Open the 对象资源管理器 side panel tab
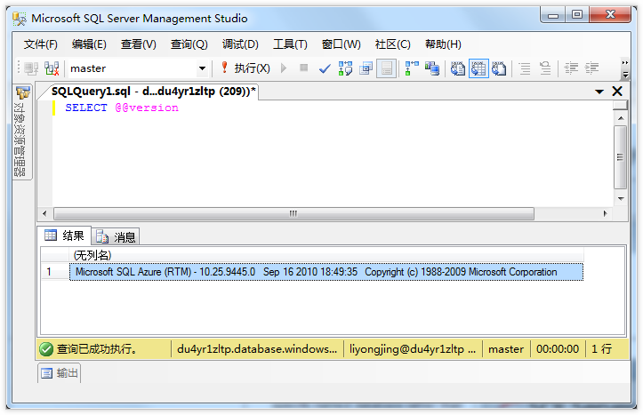This screenshot has height=415, width=643. coord(20,132)
